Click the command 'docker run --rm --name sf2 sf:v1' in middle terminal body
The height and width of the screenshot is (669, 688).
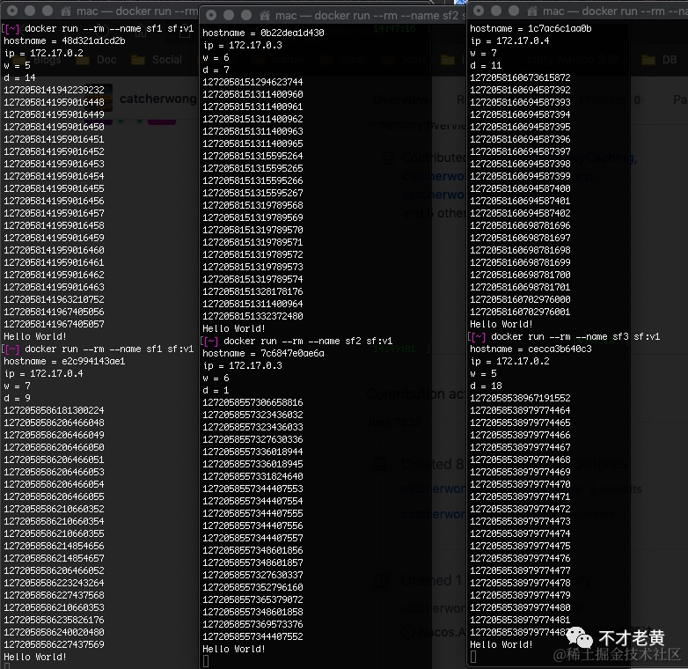[308, 341]
